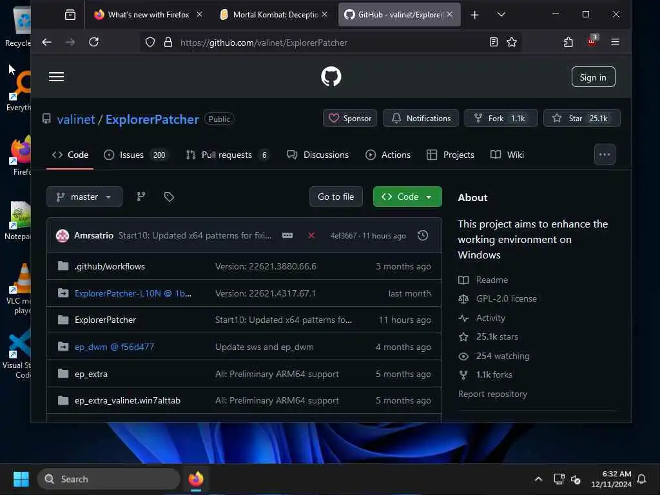Star the ExplorerPatcher repository
The width and height of the screenshot is (660, 495).
pos(582,119)
